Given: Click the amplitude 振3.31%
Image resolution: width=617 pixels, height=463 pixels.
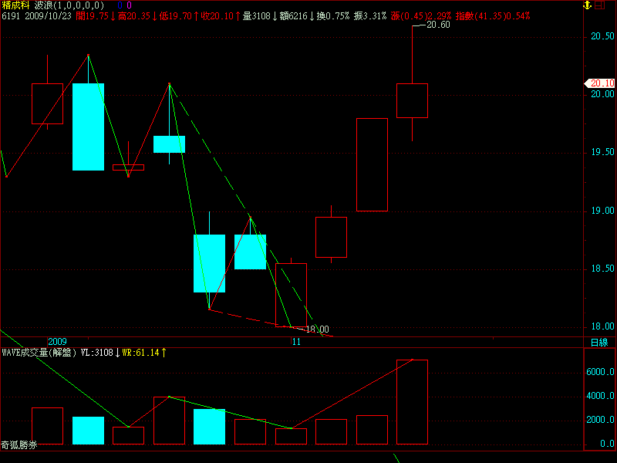Looking at the screenshot, I should click(x=370, y=16).
